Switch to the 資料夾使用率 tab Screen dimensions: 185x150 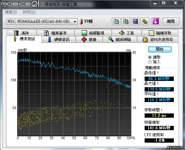pos(158,39)
